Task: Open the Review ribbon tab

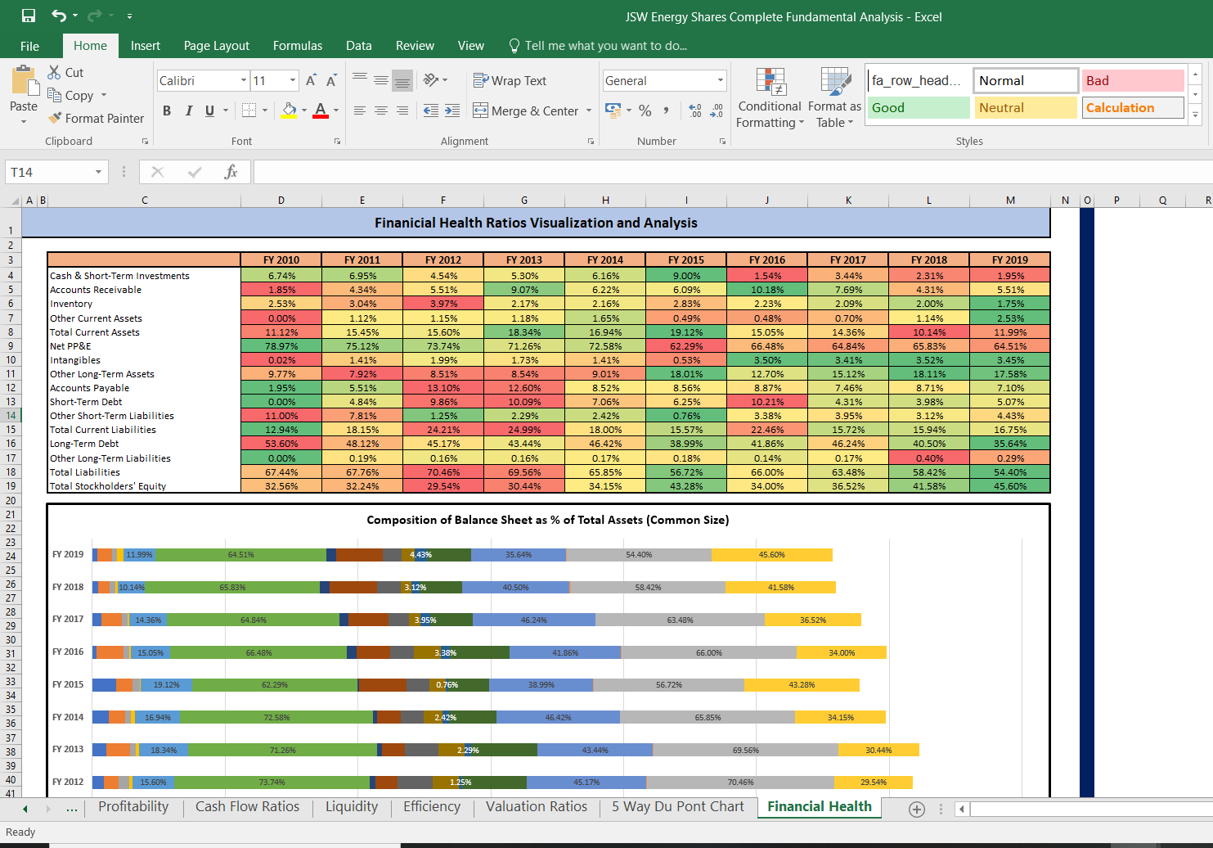Action: coord(415,46)
